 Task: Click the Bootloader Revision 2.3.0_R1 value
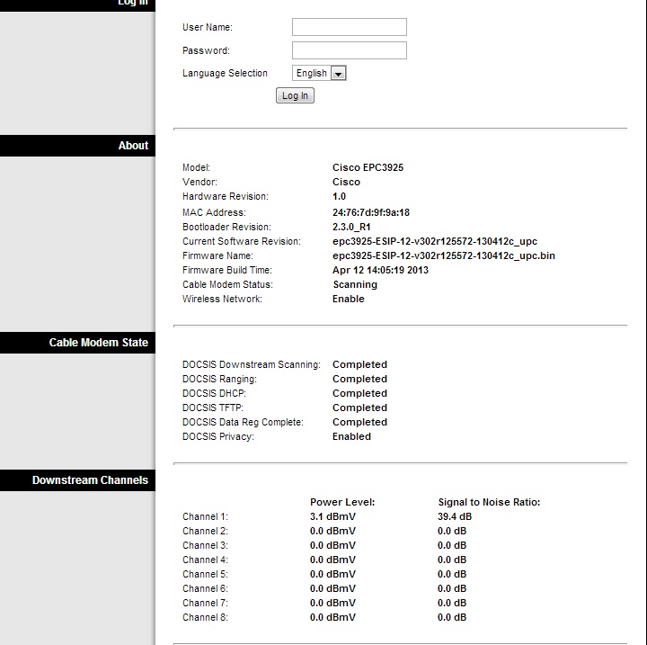(351, 227)
